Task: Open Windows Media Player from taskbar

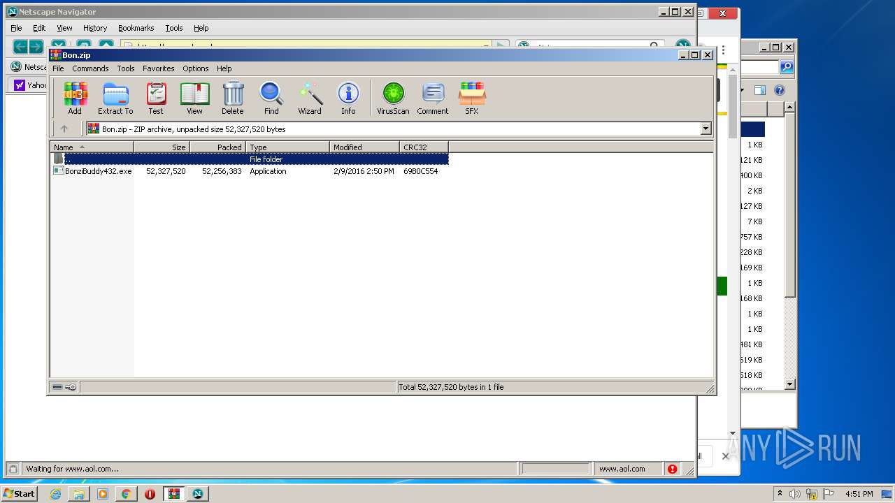Action: click(x=103, y=494)
